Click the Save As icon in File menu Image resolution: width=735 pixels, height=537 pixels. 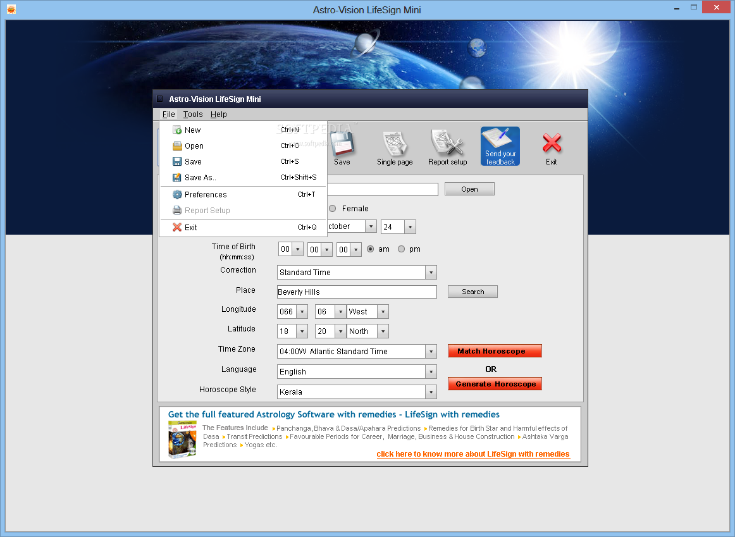[176, 177]
